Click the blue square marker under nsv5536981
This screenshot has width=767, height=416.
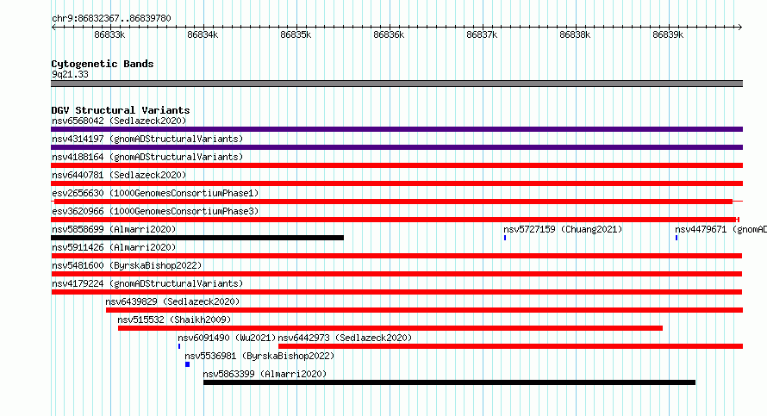coord(187,364)
